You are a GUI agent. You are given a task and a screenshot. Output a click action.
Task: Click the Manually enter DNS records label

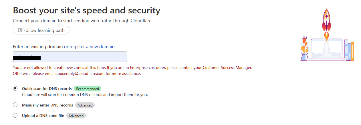[x=47, y=105]
